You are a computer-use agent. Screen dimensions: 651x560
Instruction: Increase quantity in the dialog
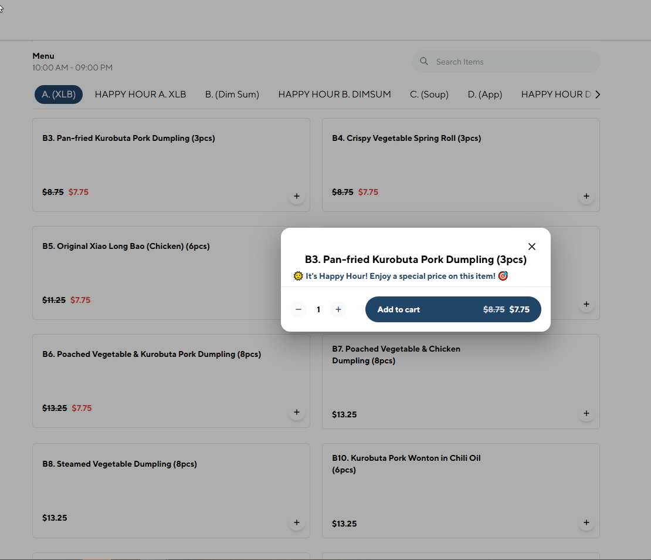coord(338,309)
